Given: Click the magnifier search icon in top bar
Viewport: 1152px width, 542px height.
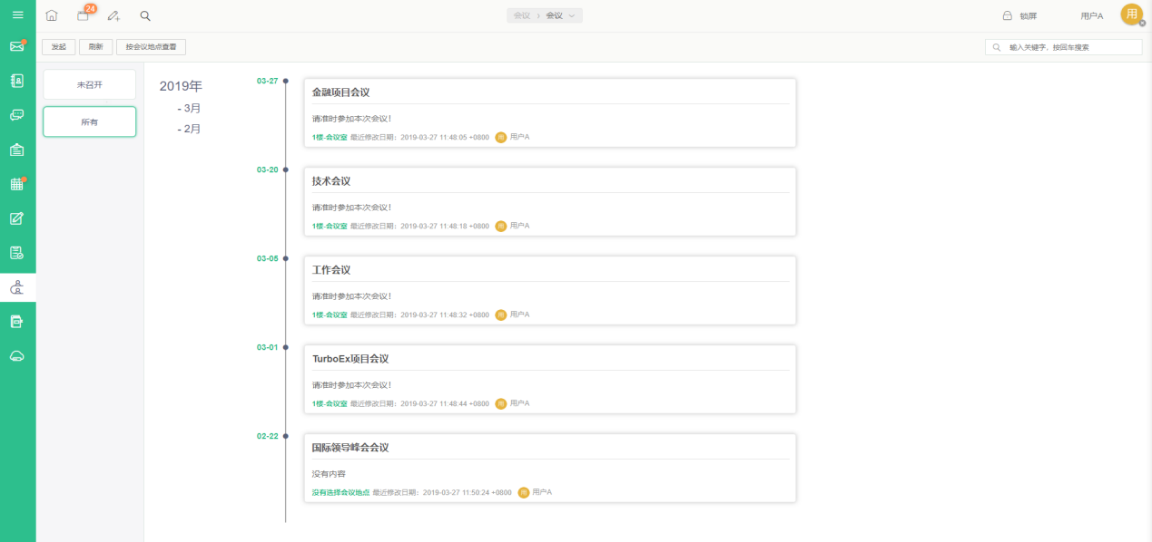Looking at the screenshot, I should (145, 15).
